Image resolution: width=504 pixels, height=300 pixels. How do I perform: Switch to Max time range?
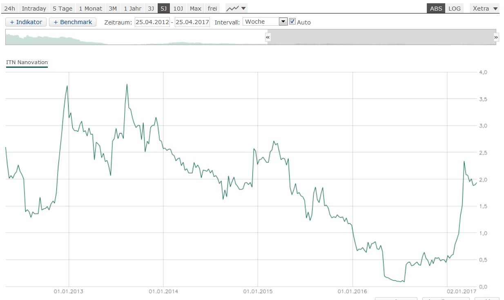click(195, 8)
